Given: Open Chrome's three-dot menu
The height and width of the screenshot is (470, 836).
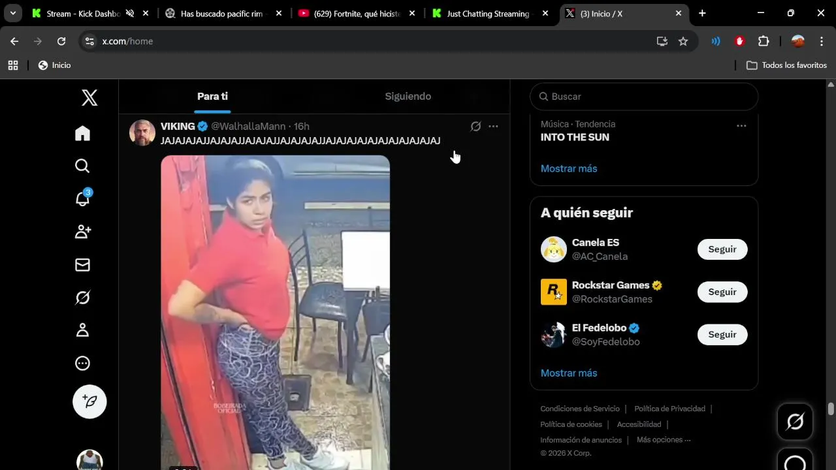Looking at the screenshot, I should click(x=822, y=41).
